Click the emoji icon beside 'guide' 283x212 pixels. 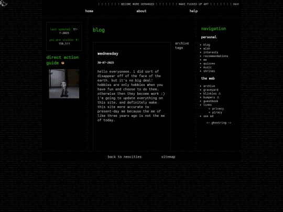(63, 63)
